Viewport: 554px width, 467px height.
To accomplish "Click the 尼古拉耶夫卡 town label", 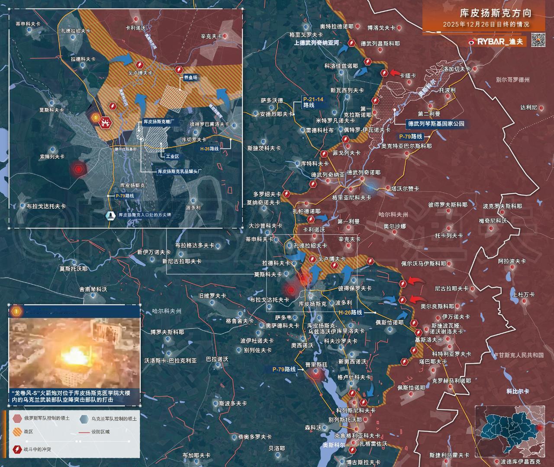I will coord(451,288).
